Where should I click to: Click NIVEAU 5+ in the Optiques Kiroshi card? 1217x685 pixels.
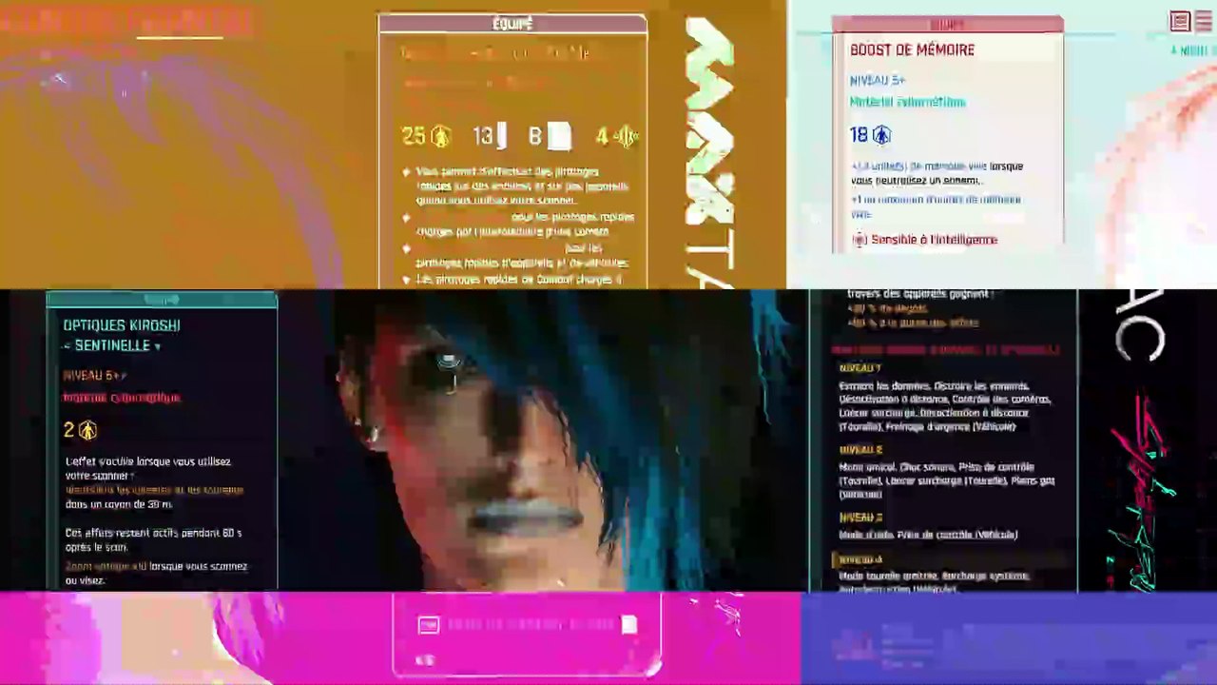tap(94, 376)
